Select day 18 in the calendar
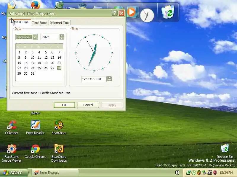The height and width of the screenshot is (177, 237). point(39,63)
